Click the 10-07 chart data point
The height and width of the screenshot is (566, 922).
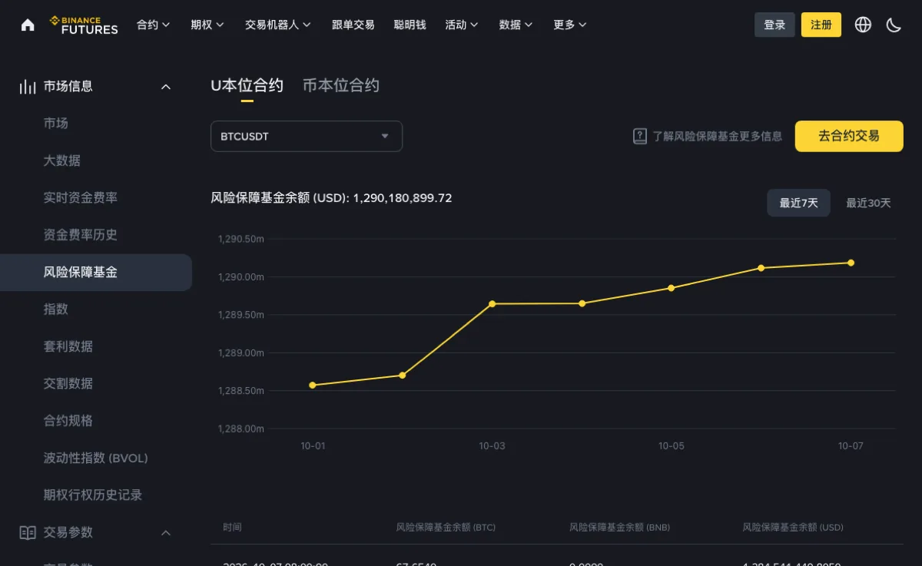(x=851, y=263)
